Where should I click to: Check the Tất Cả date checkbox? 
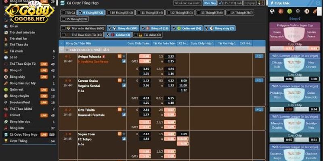64,12
